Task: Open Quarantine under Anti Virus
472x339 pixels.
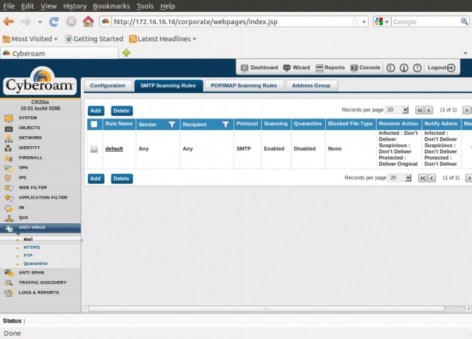Action: (35, 264)
